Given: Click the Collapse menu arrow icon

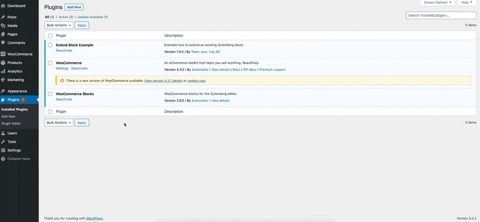Looking at the screenshot, I should pos(3,159).
